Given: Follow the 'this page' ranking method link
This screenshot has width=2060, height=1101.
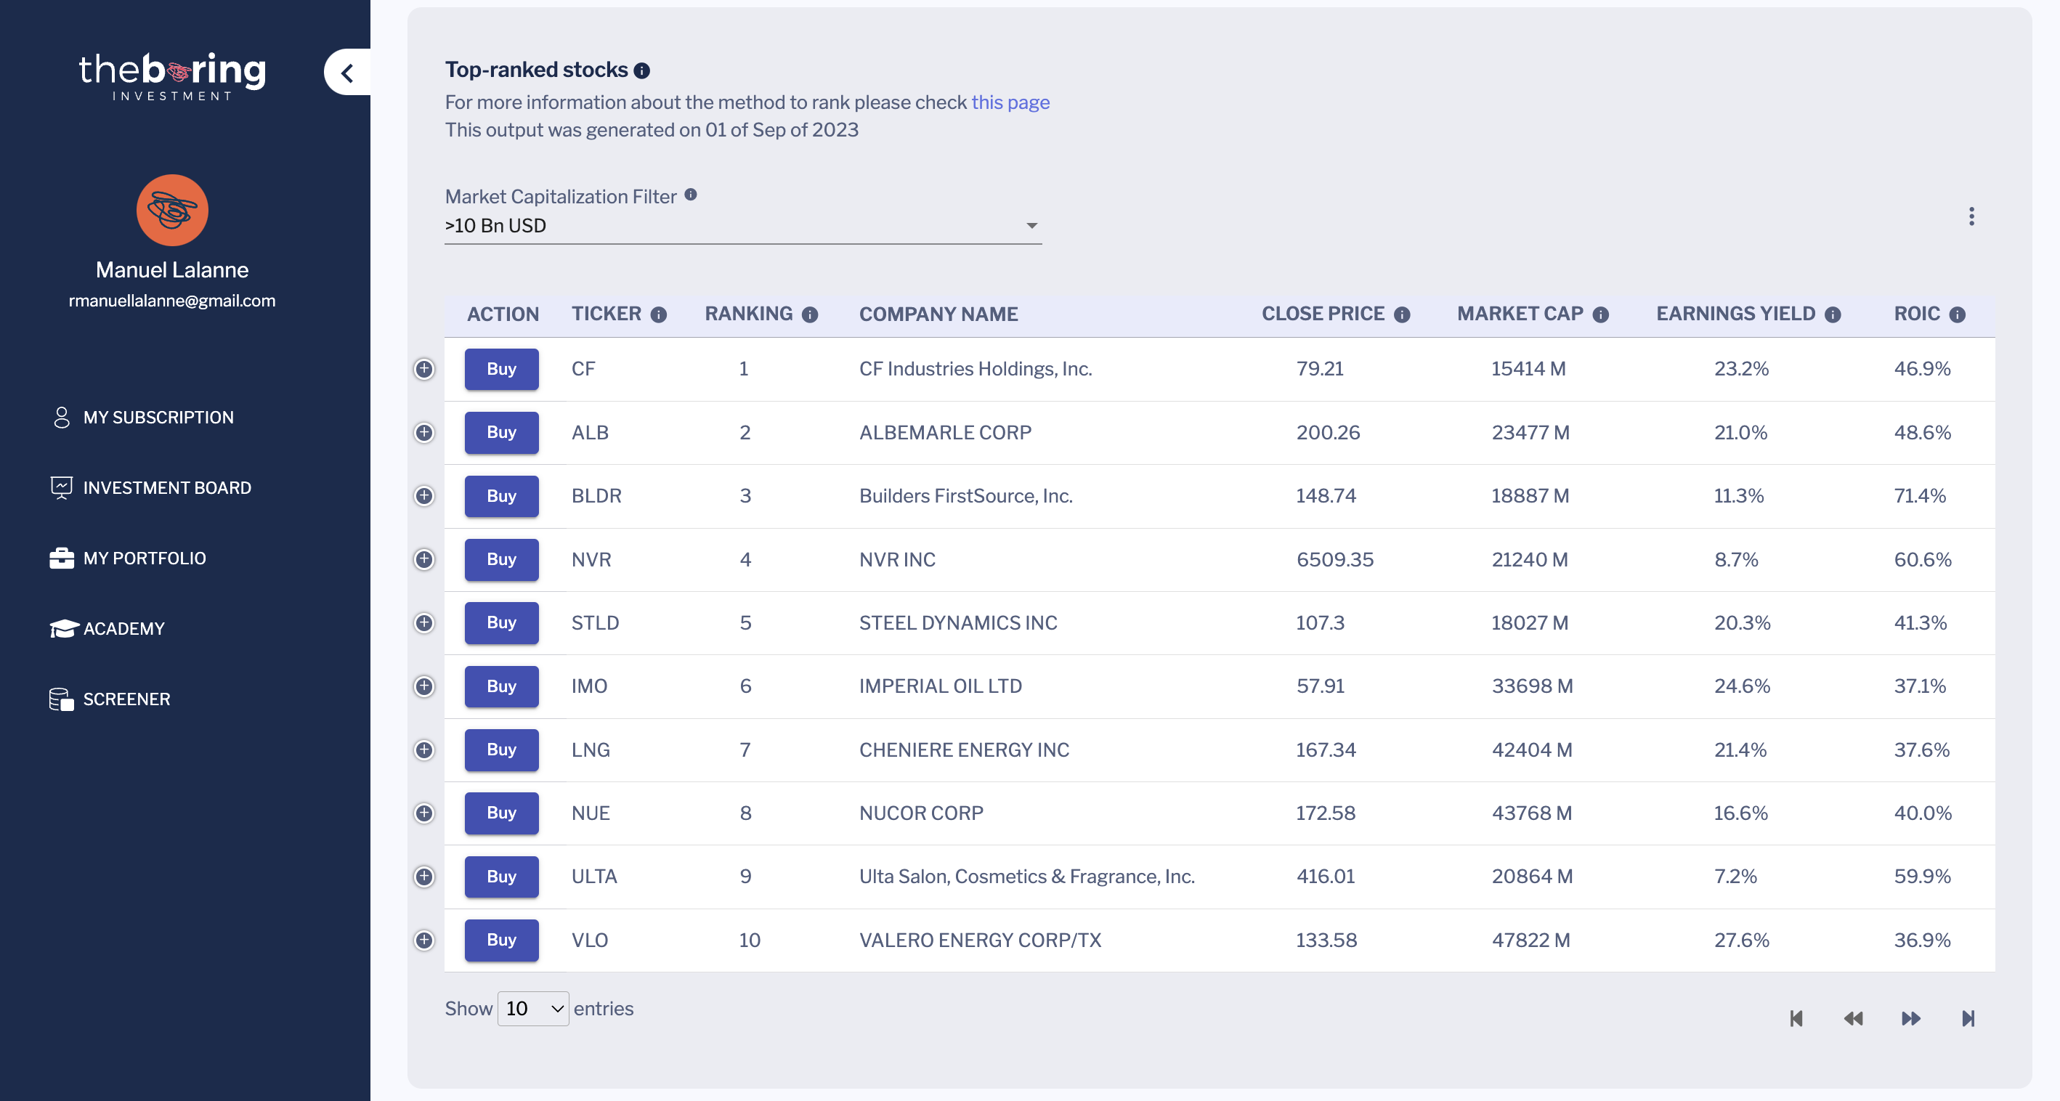Looking at the screenshot, I should (x=1010, y=102).
